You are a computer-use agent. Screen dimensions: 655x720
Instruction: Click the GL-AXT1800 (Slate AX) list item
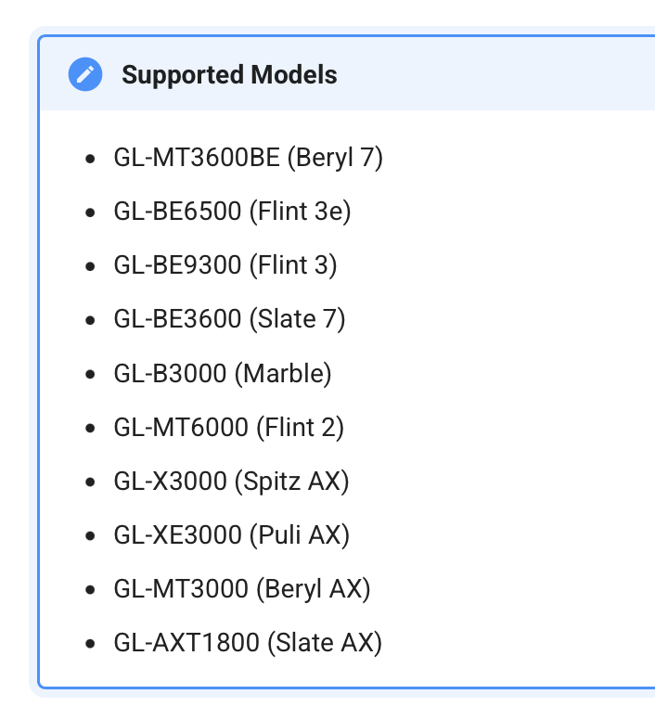point(248,642)
